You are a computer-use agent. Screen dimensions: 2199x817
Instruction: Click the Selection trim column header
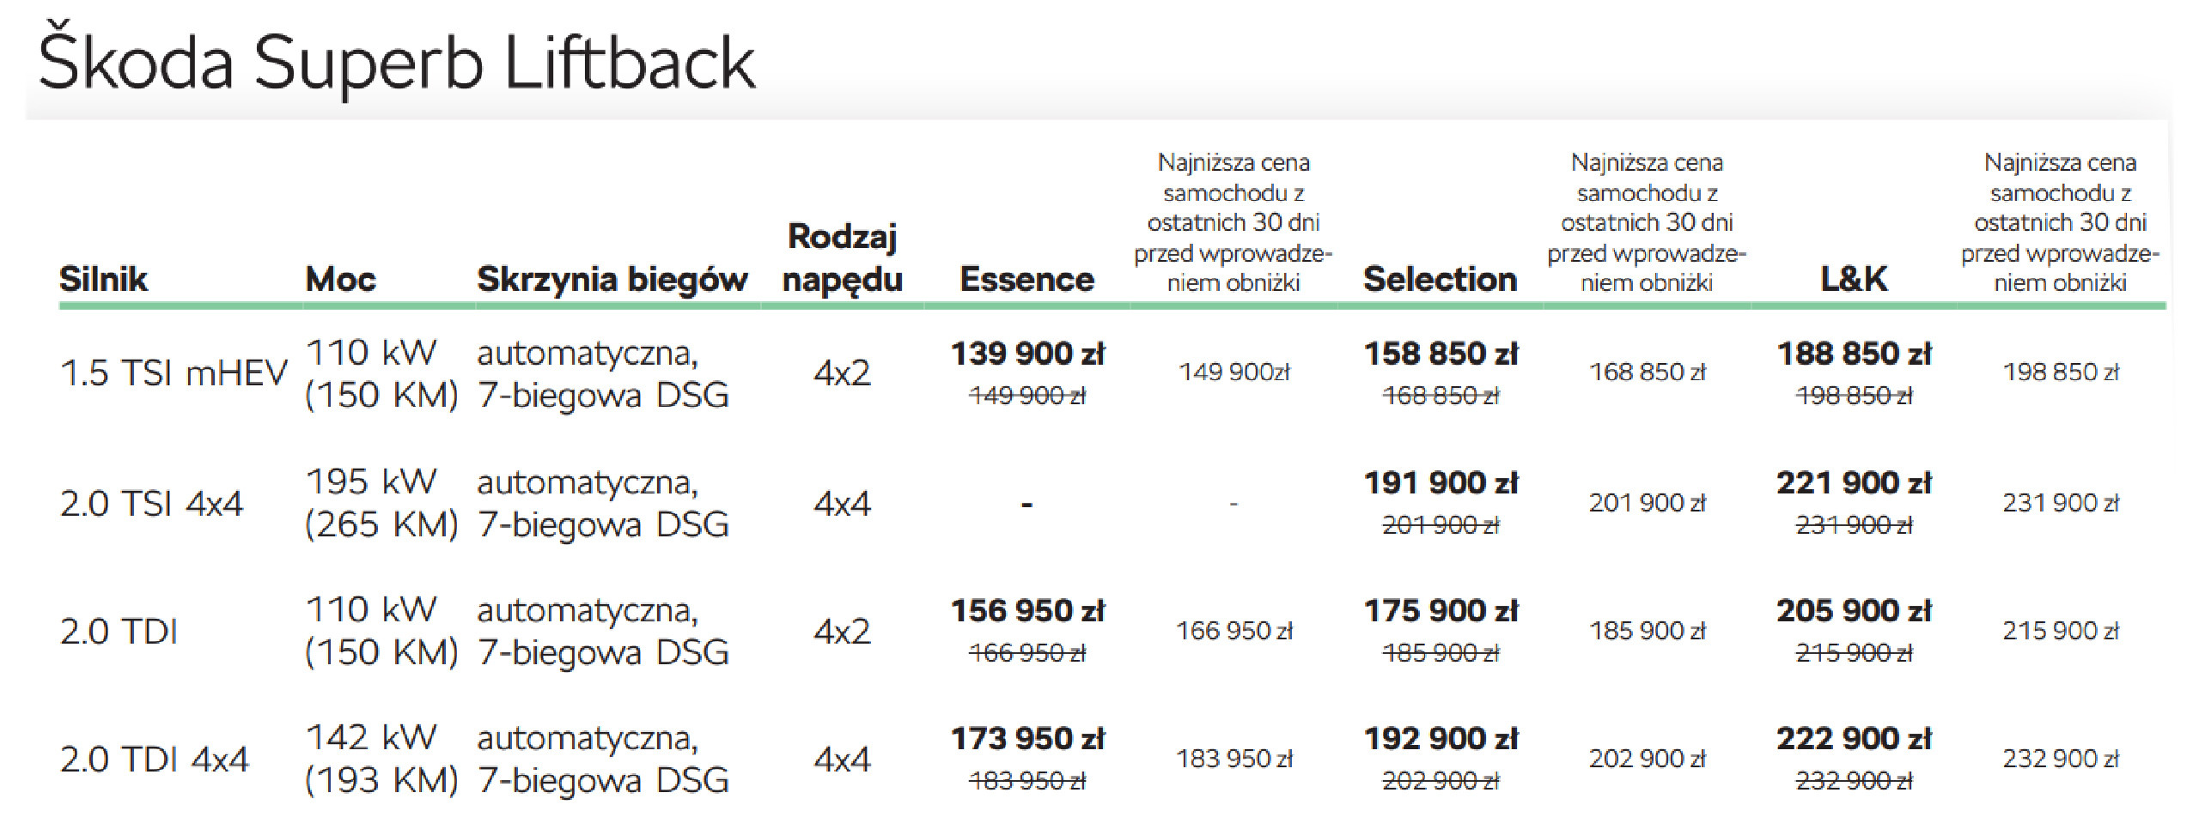pyautogui.click(x=1440, y=279)
